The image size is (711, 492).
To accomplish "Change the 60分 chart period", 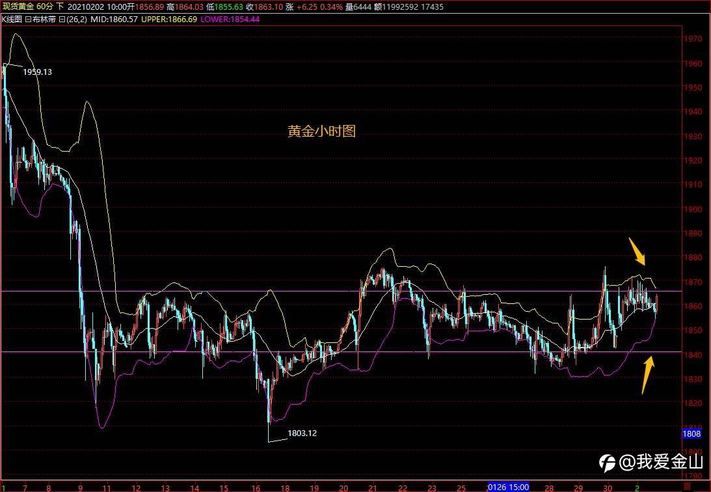I will [45, 7].
